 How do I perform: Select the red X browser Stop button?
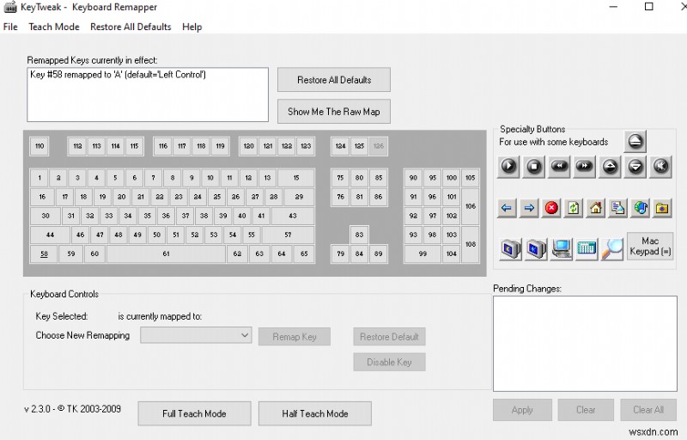point(551,208)
